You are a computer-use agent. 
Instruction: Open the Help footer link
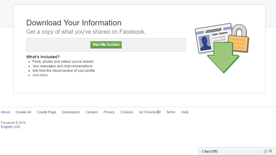click(185, 112)
